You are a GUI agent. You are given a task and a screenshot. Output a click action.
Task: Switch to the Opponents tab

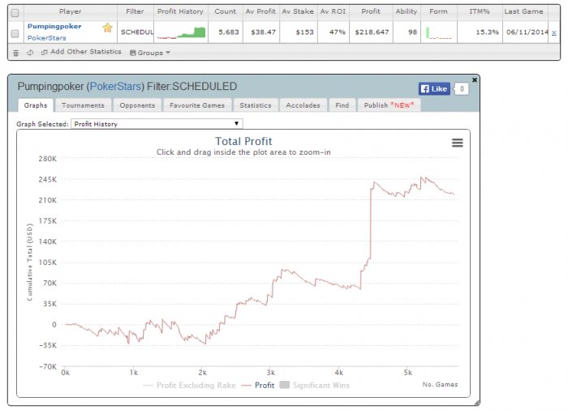pyautogui.click(x=137, y=105)
